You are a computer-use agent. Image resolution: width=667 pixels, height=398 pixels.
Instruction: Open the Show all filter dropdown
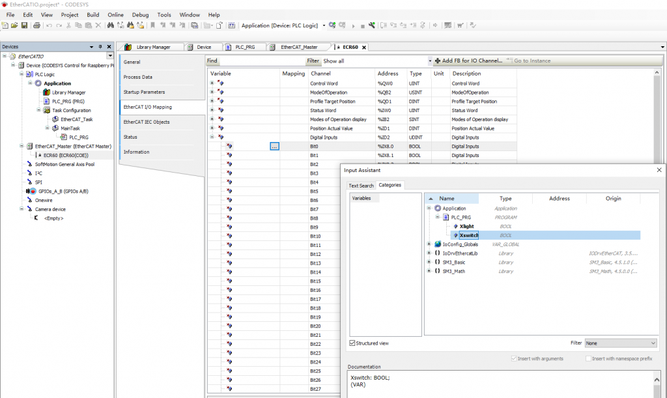pos(430,61)
